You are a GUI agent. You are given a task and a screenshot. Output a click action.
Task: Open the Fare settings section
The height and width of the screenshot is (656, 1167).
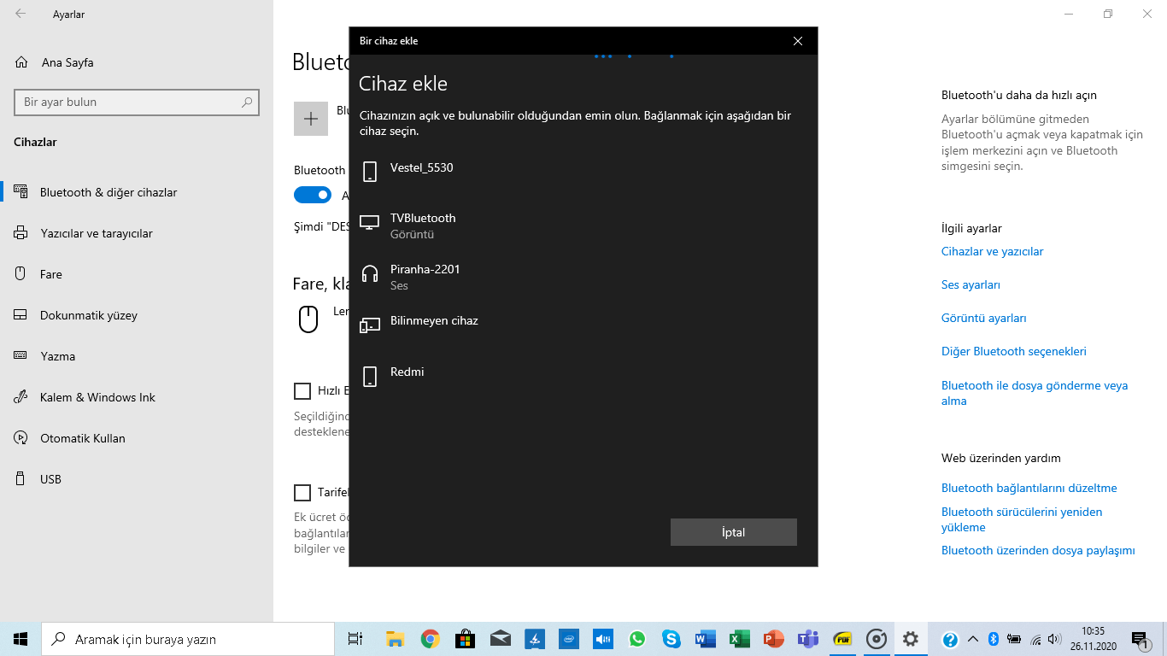(137, 274)
